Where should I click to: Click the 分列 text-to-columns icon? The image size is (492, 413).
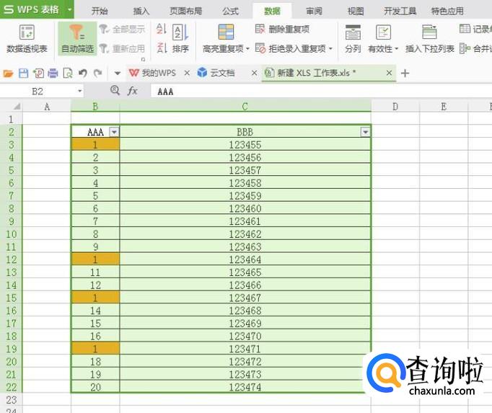coord(353,33)
